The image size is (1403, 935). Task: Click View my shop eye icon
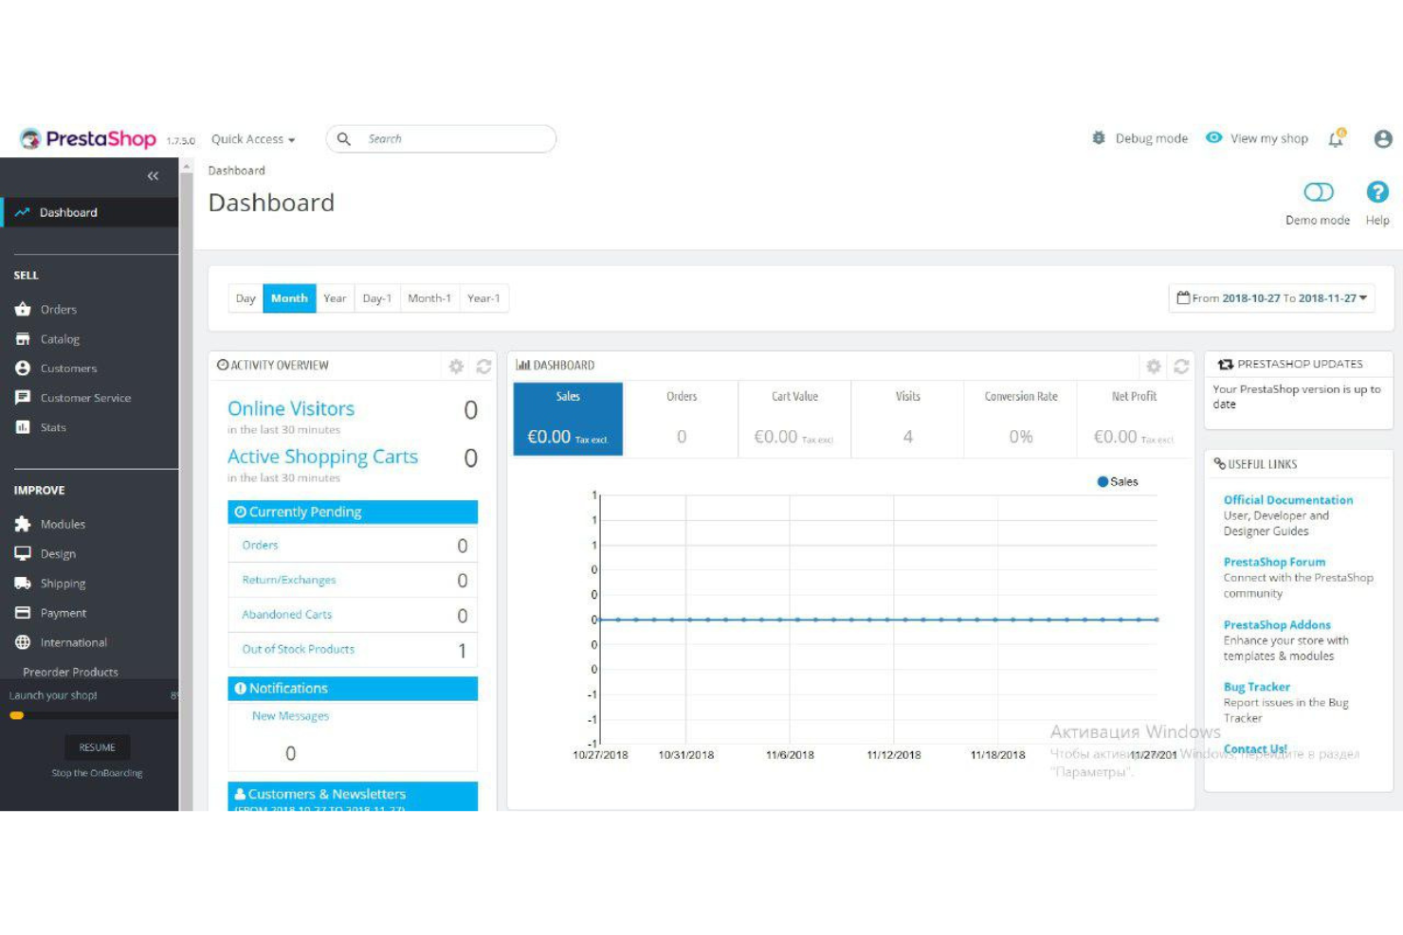1213,137
